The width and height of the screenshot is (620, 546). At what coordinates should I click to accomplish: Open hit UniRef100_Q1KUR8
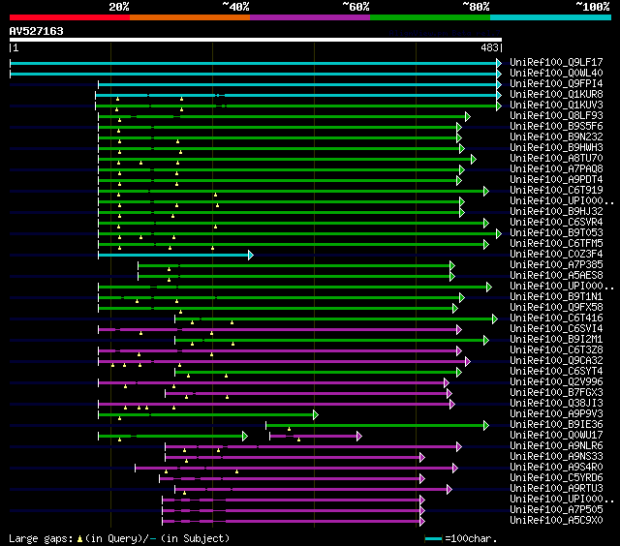pos(556,95)
